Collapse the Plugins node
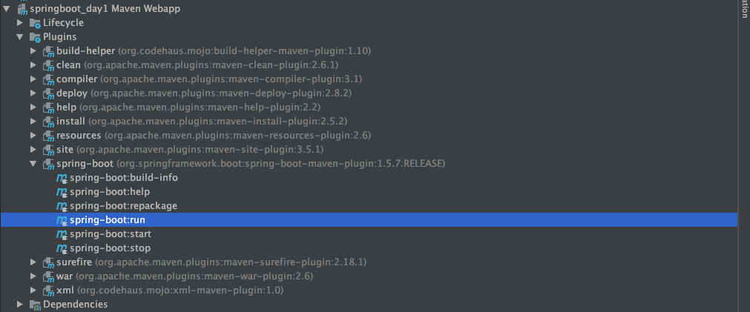The image size is (750, 312). click(x=19, y=37)
